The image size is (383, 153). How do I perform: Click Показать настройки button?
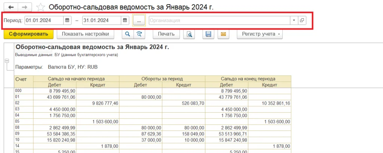coord(85,34)
